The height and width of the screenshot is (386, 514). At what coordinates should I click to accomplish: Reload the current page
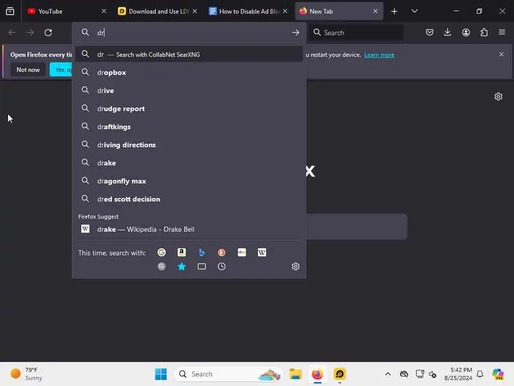48,33
